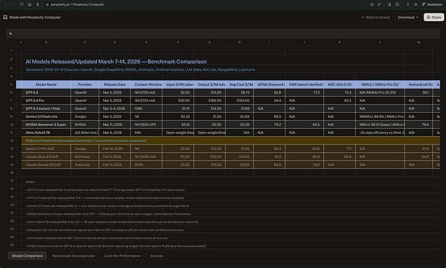Screen dimensions: 446x268
Task: Activate the microphone icon in the toolbar
Action: pos(38,4)
